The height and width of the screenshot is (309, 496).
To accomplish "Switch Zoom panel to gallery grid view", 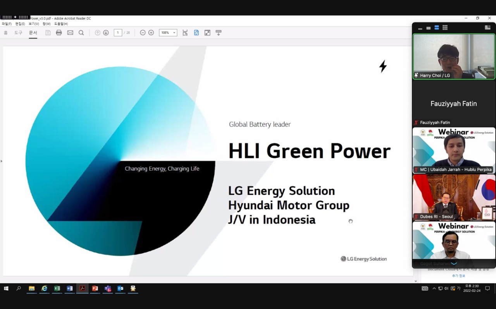I will [445, 28].
